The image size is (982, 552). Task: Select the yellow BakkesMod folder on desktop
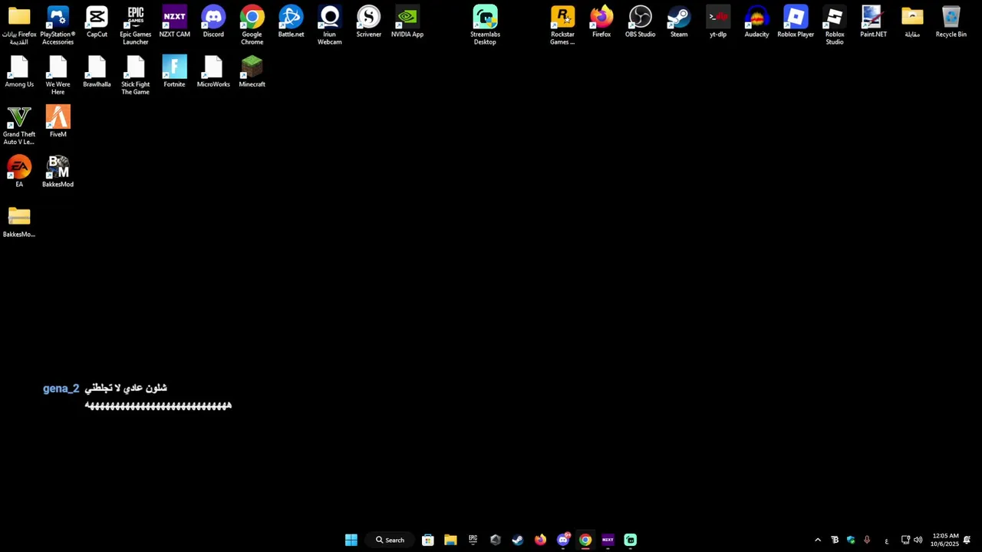pyautogui.click(x=19, y=221)
